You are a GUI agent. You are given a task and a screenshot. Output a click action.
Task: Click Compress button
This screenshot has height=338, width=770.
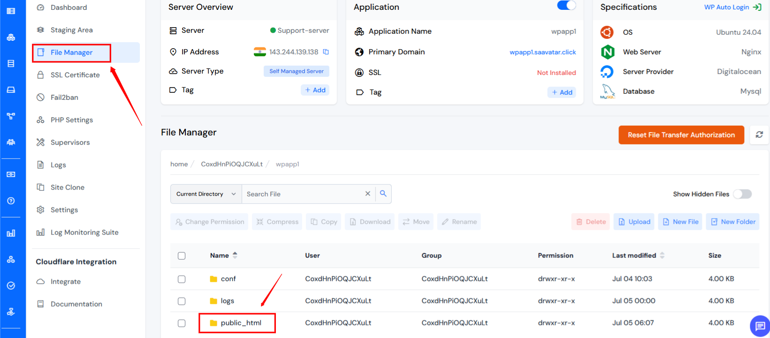tap(277, 222)
